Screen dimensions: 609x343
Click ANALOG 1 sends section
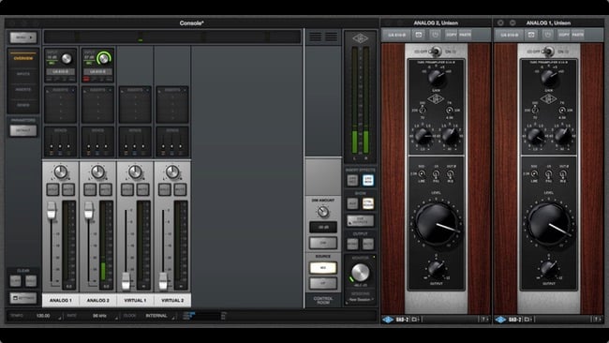click(60, 142)
